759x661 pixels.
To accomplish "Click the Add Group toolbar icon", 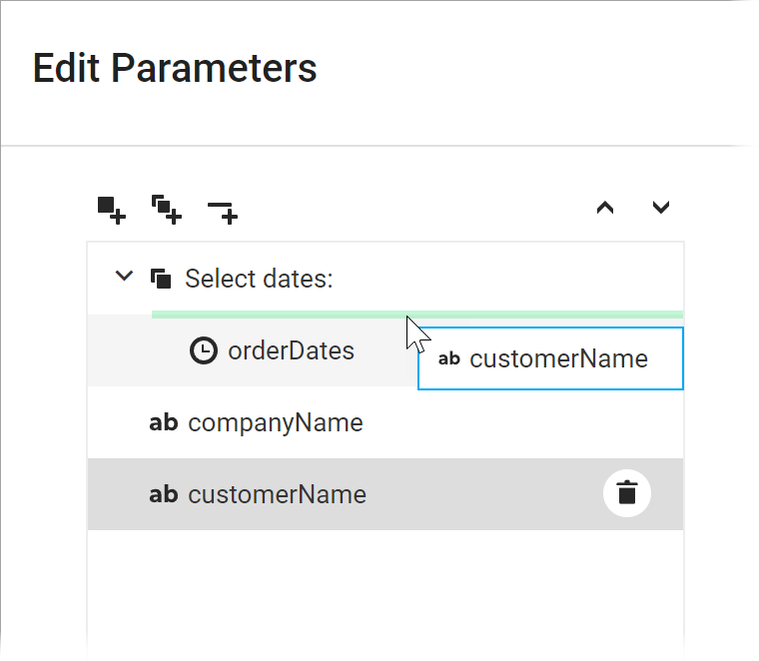I will coord(166,209).
